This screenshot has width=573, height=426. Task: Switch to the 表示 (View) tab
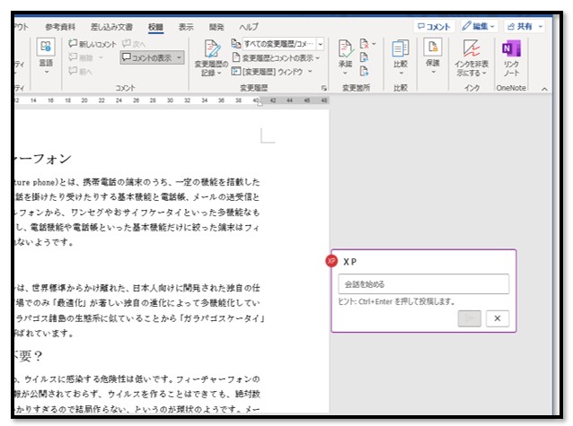click(x=186, y=27)
